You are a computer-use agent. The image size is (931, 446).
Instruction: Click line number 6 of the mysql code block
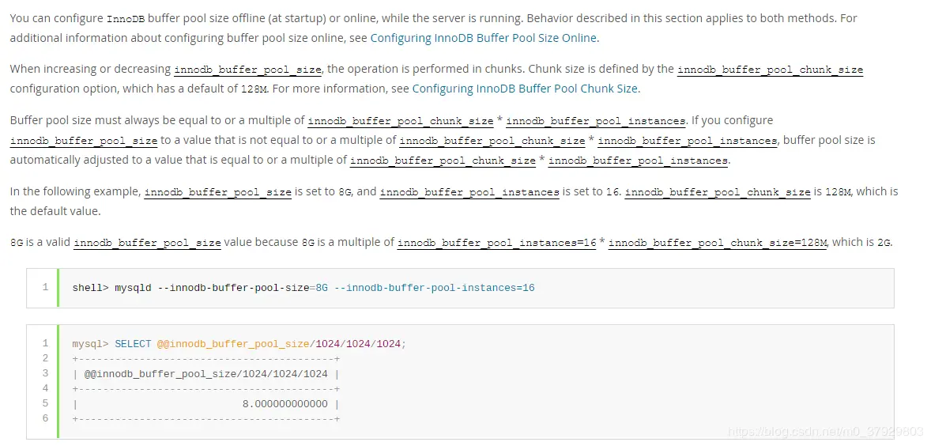tap(45, 418)
